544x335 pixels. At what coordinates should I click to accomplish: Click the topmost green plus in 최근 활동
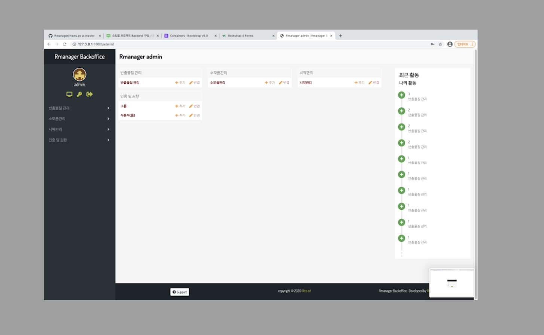[x=401, y=95]
